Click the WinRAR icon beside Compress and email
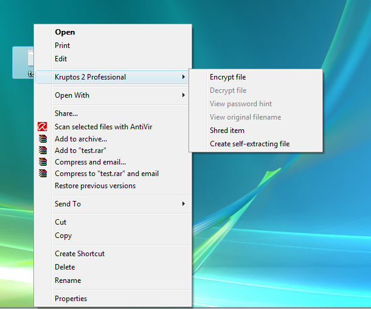The width and height of the screenshot is (371, 309). 43,162
